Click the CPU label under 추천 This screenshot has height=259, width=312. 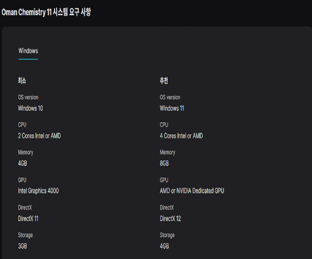click(164, 125)
